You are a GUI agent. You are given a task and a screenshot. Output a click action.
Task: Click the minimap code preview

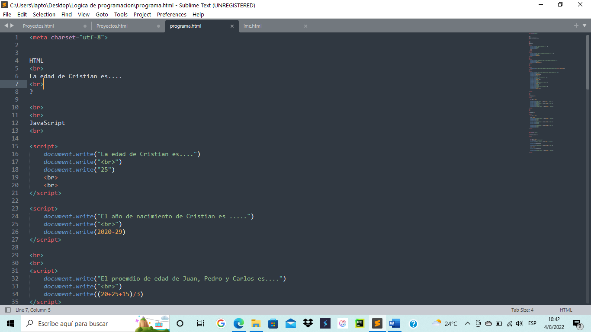click(x=547, y=93)
